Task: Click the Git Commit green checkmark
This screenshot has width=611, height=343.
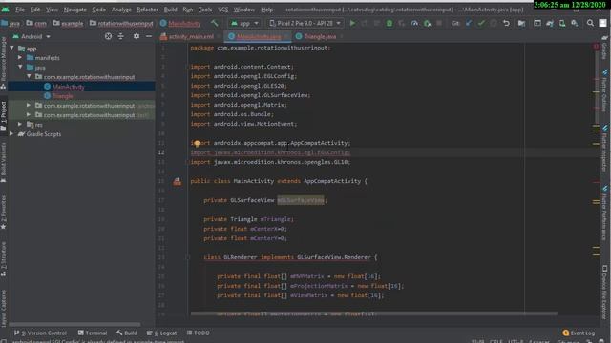Action: pos(481,23)
